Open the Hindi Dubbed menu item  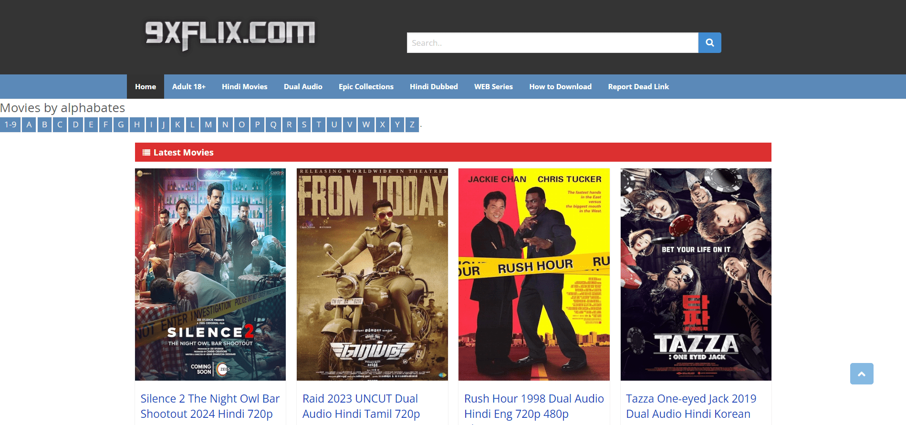click(x=434, y=87)
